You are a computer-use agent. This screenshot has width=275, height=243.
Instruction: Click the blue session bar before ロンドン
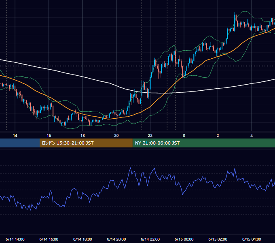pos(20,143)
